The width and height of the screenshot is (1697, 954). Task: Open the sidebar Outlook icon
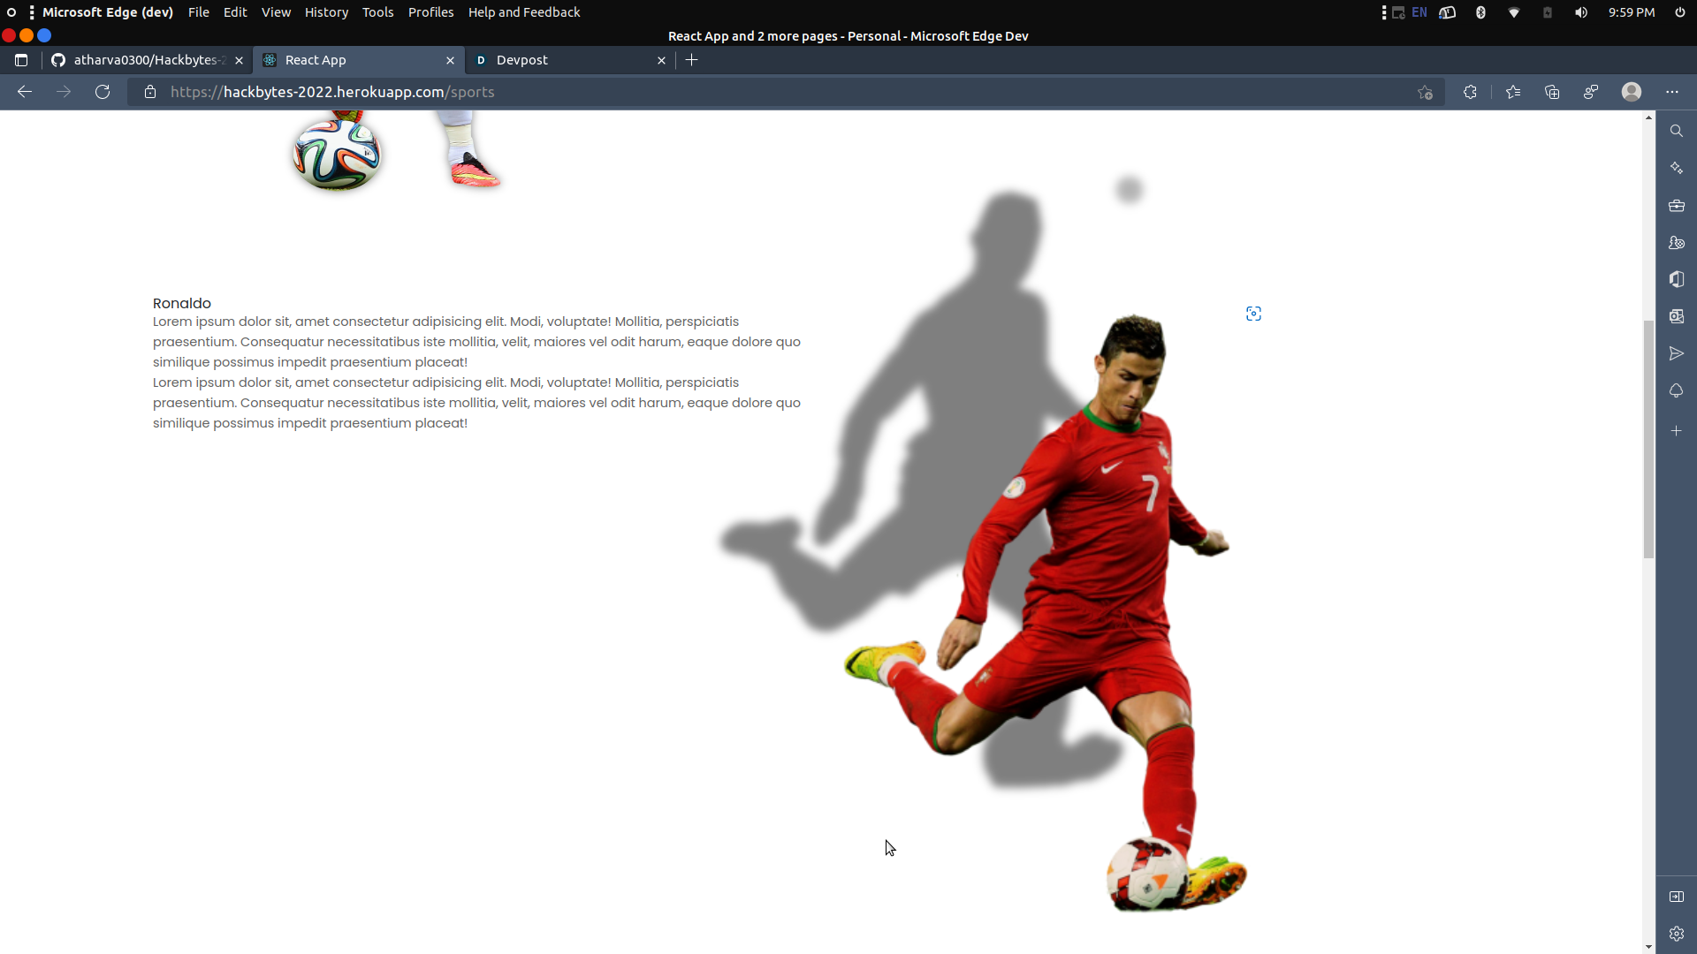[x=1676, y=316]
